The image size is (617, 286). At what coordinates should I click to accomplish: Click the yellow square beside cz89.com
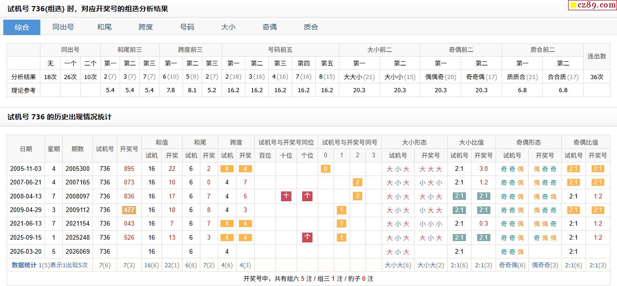(x=572, y=6)
